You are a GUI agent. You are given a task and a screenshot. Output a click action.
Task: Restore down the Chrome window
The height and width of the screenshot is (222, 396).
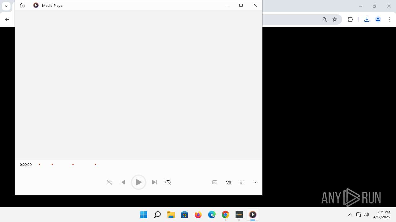pyautogui.click(x=375, y=6)
